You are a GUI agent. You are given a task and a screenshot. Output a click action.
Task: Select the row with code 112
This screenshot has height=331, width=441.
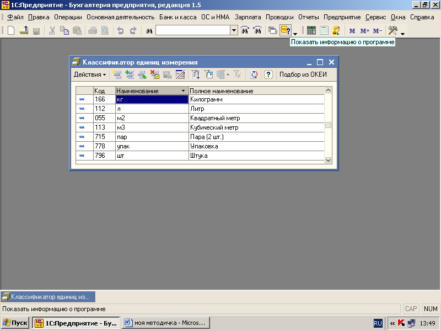[200, 109]
